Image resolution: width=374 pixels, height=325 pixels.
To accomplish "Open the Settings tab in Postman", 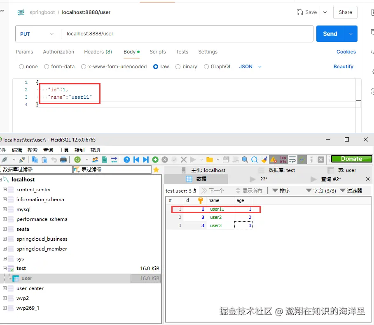I will coord(208,52).
